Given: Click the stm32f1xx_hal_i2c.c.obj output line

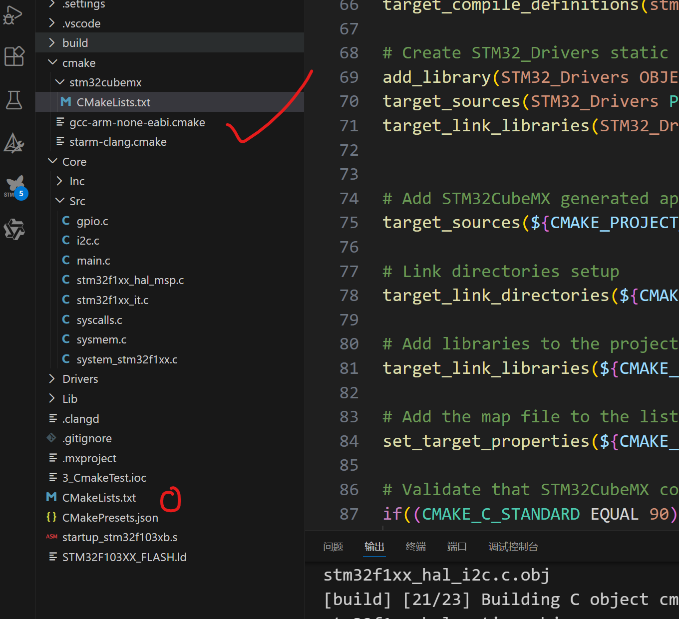Looking at the screenshot, I should pos(437,575).
